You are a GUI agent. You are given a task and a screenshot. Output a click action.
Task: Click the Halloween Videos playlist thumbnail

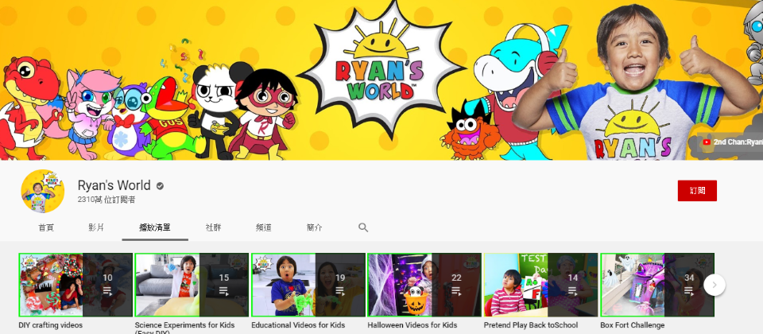(x=424, y=285)
